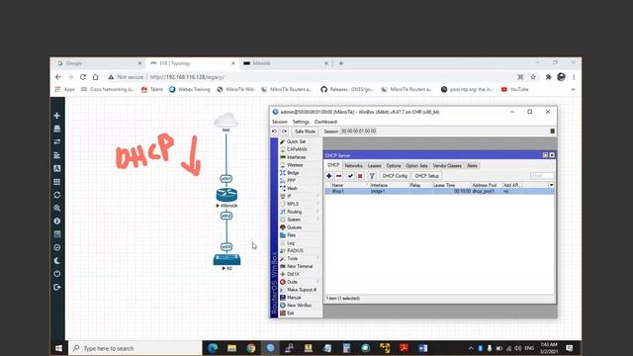Disable the DHCP server with red X icon
Image resolution: width=633 pixels, height=356 pixels.
click(x=360, y=176)
